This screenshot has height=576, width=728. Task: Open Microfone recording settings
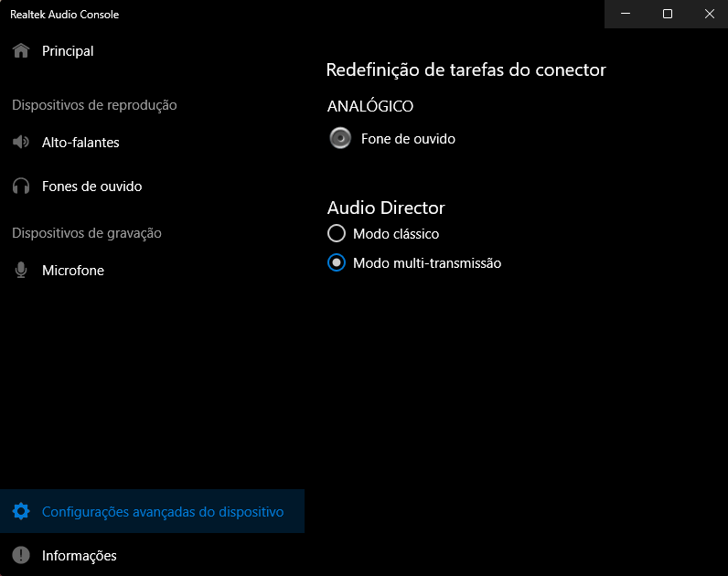pos(152,270)
